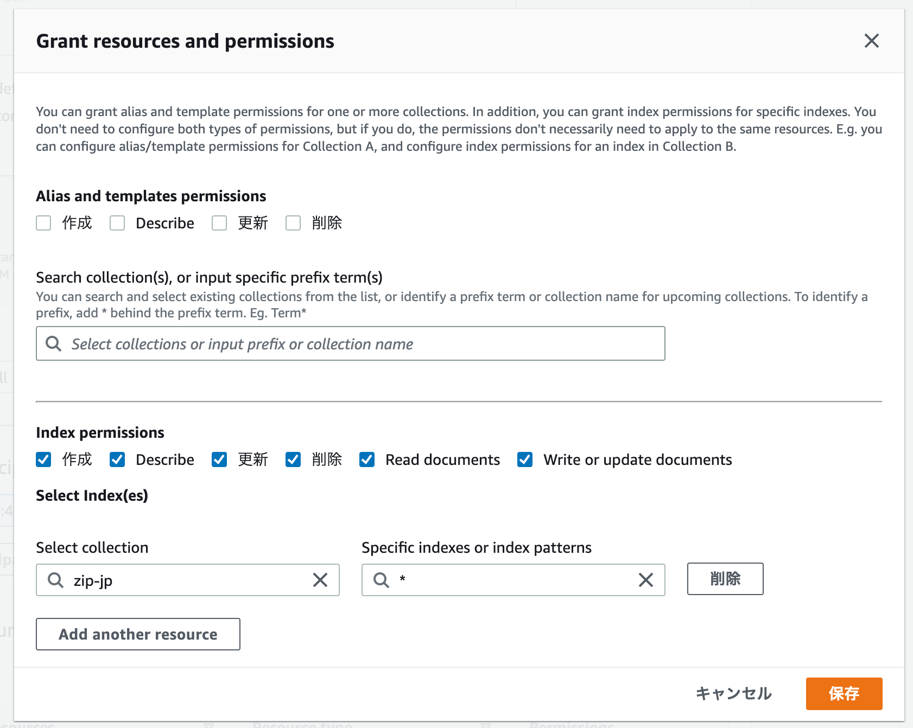The image size is (913, 728).
Task: Uncheck Describe under Index permissions
Action: click(117, 459)
